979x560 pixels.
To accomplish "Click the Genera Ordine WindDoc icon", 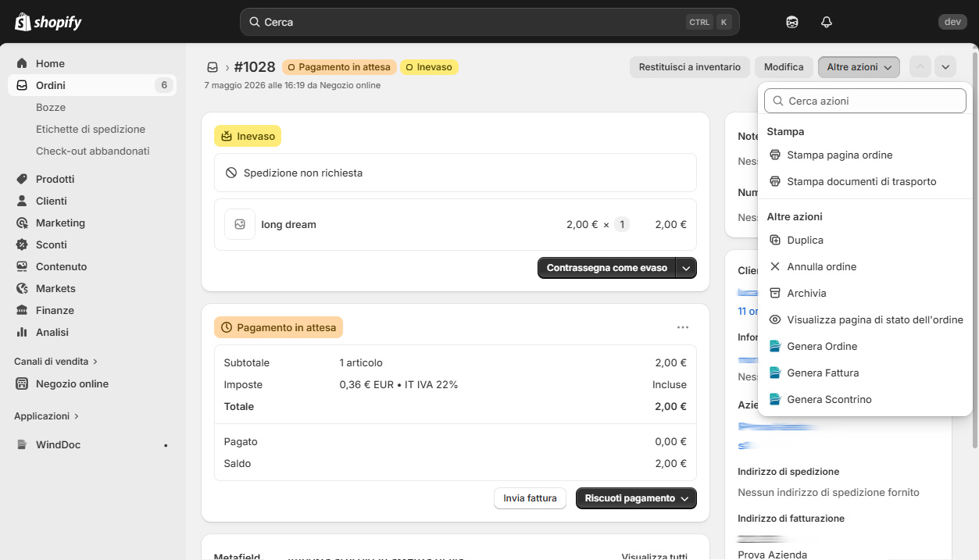I will pyautogui.click(x=775, y=346).
